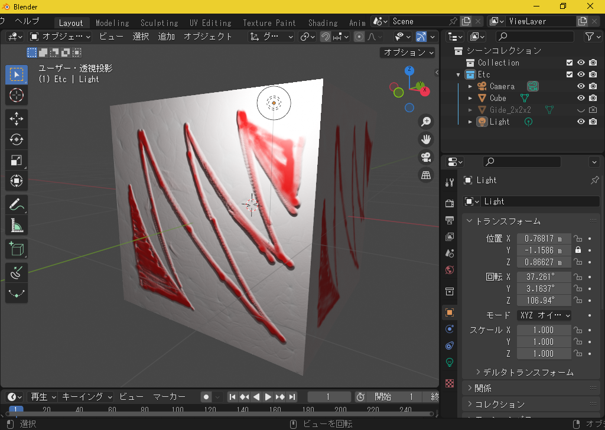
Task: Select the Scale tool
Action: [16, 160]
